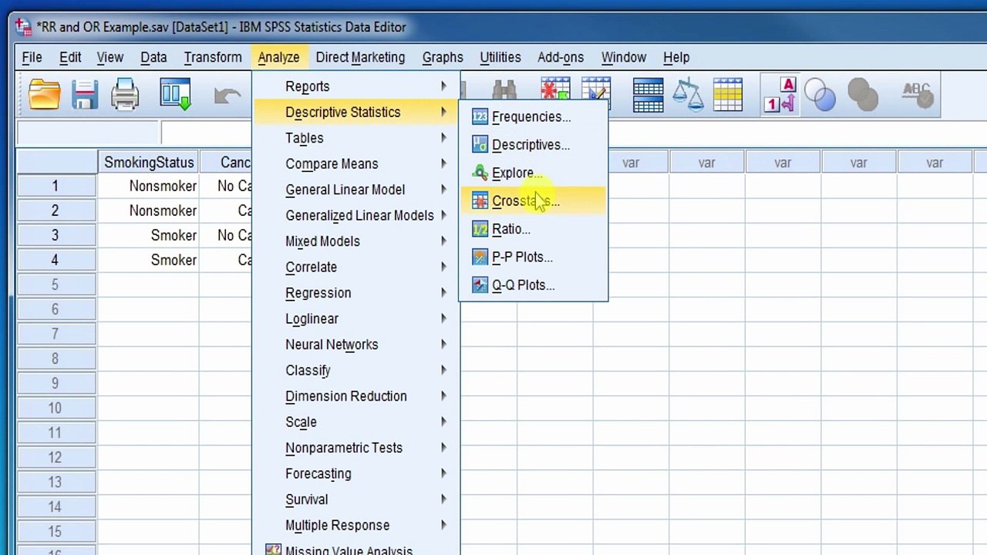This screenshot has height=555, width=987.
Task: Click the Spell Check ABC icon
Action: click(x=918, y=95)
